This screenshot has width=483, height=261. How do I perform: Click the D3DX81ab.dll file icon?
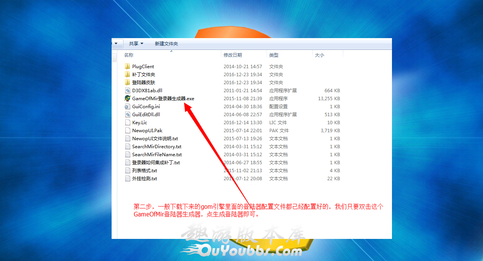[128, 91]
